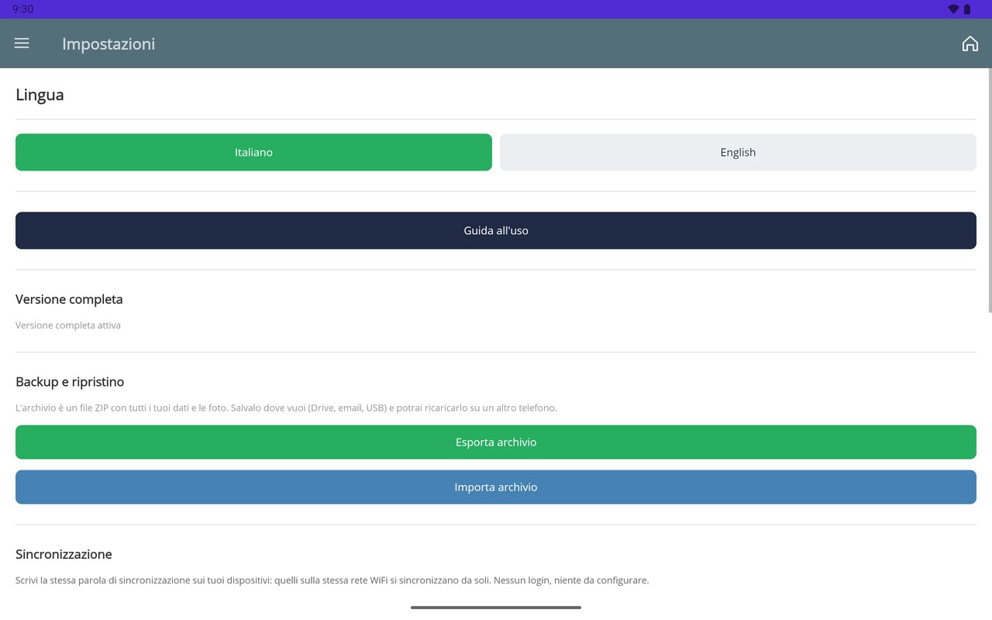Click the Sincronizzazione section heading
This screenshot has width=992, height=620.
pyautogui.click(x=64, y=554)
